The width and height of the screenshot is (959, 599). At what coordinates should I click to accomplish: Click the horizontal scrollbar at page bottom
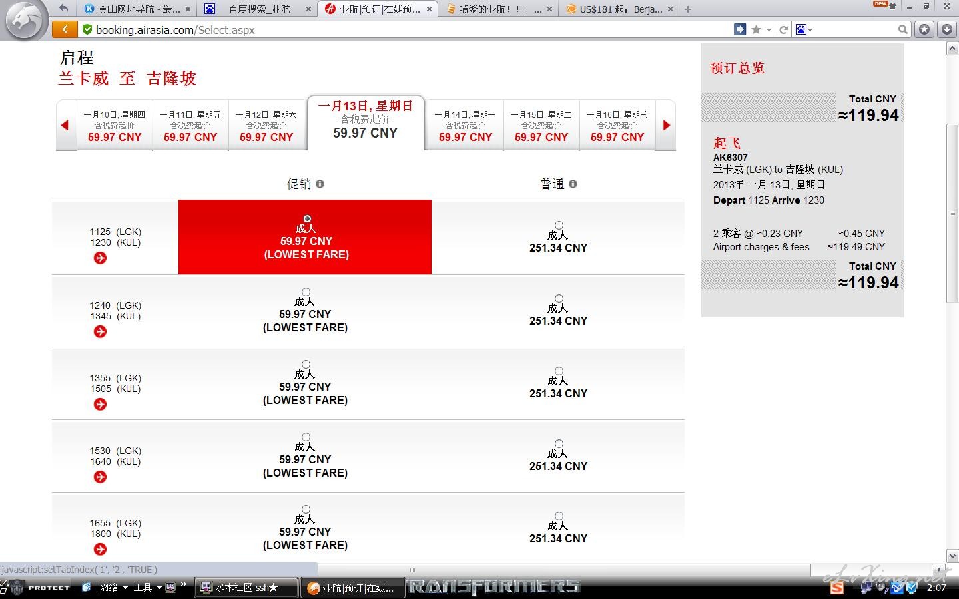pyautogui.click(x=413, y=570)
